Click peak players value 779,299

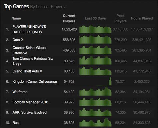pos(120,40)
